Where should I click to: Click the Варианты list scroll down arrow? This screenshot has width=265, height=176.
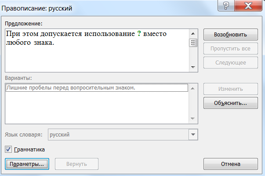(192, 119)
